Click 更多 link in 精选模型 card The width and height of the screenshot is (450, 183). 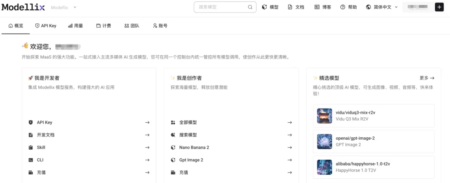[x=427, y=78]
